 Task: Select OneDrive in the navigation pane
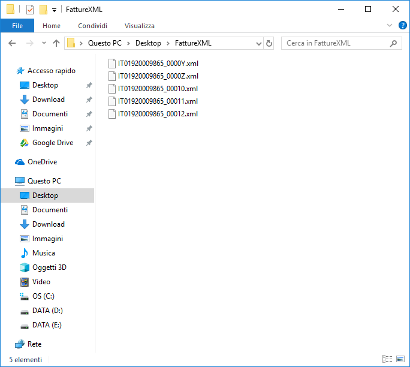[x=42, y=162]
